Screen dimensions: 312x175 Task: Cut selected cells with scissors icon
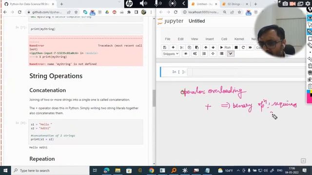(181, 48)
